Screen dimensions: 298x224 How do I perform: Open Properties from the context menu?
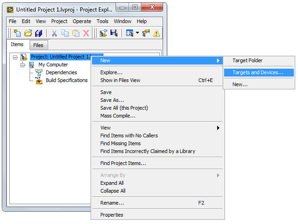112,215
